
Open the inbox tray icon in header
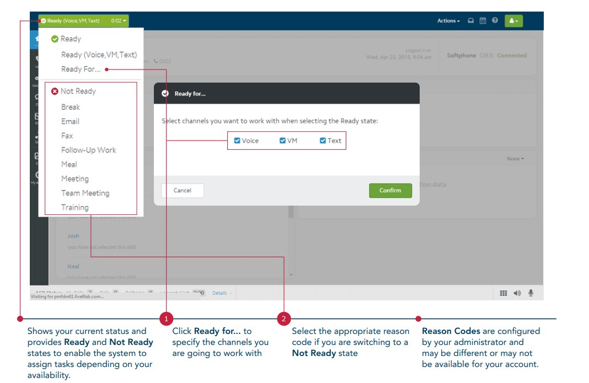(x=470, y=21)
